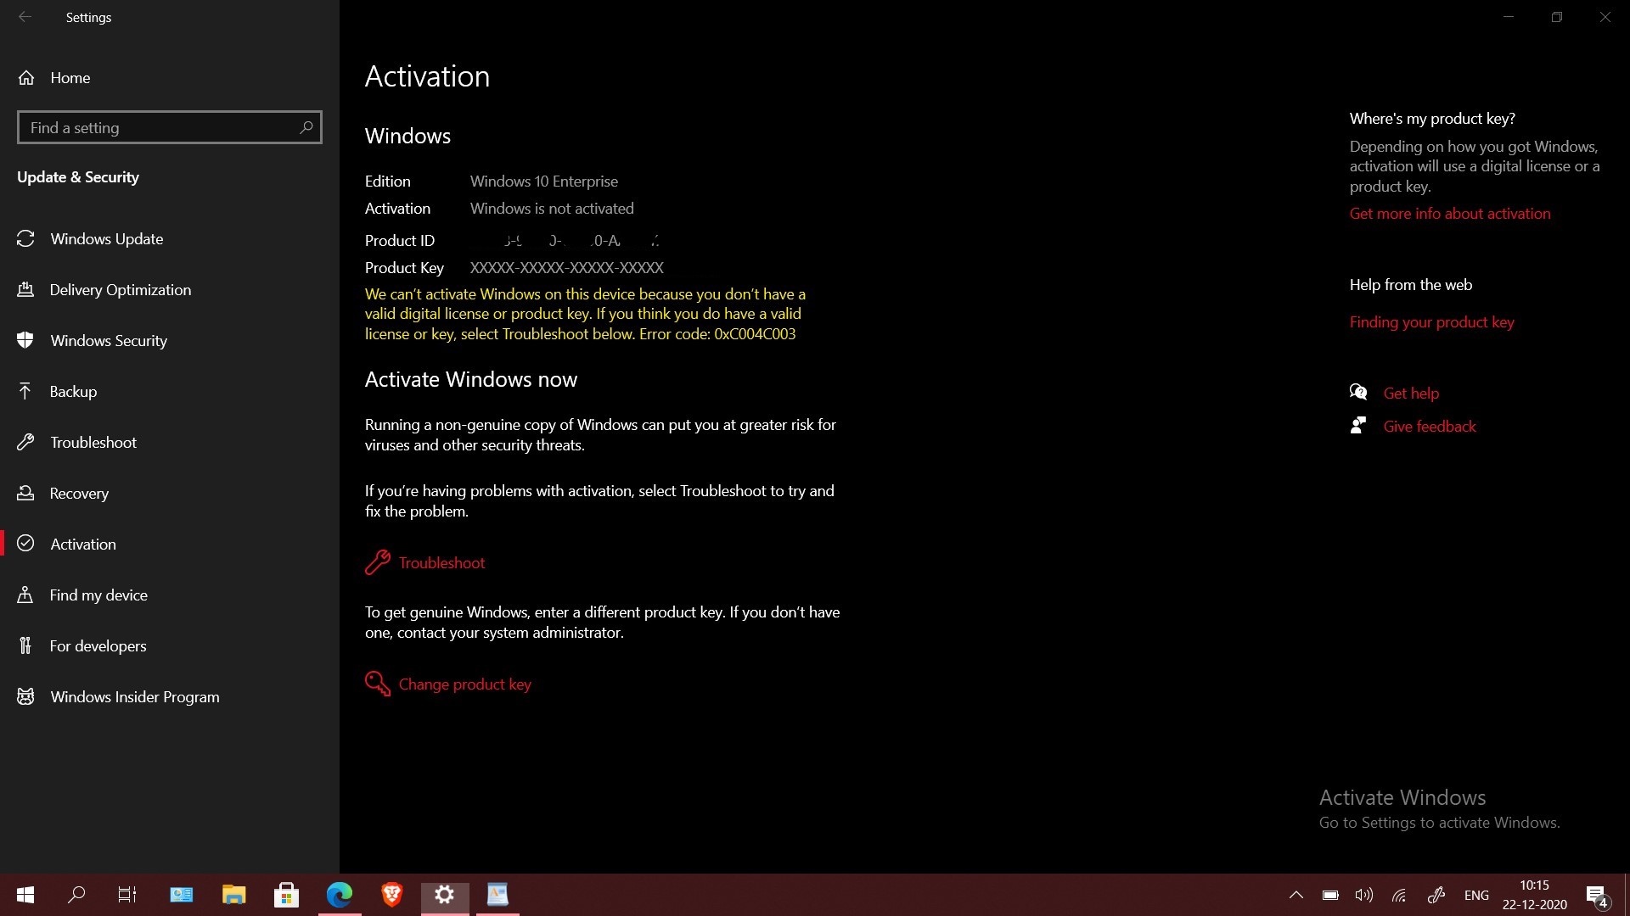Viewport: 1630px width, 916px height.
Task: Click the Windows Update sync icon
Action: pos(25,238)
